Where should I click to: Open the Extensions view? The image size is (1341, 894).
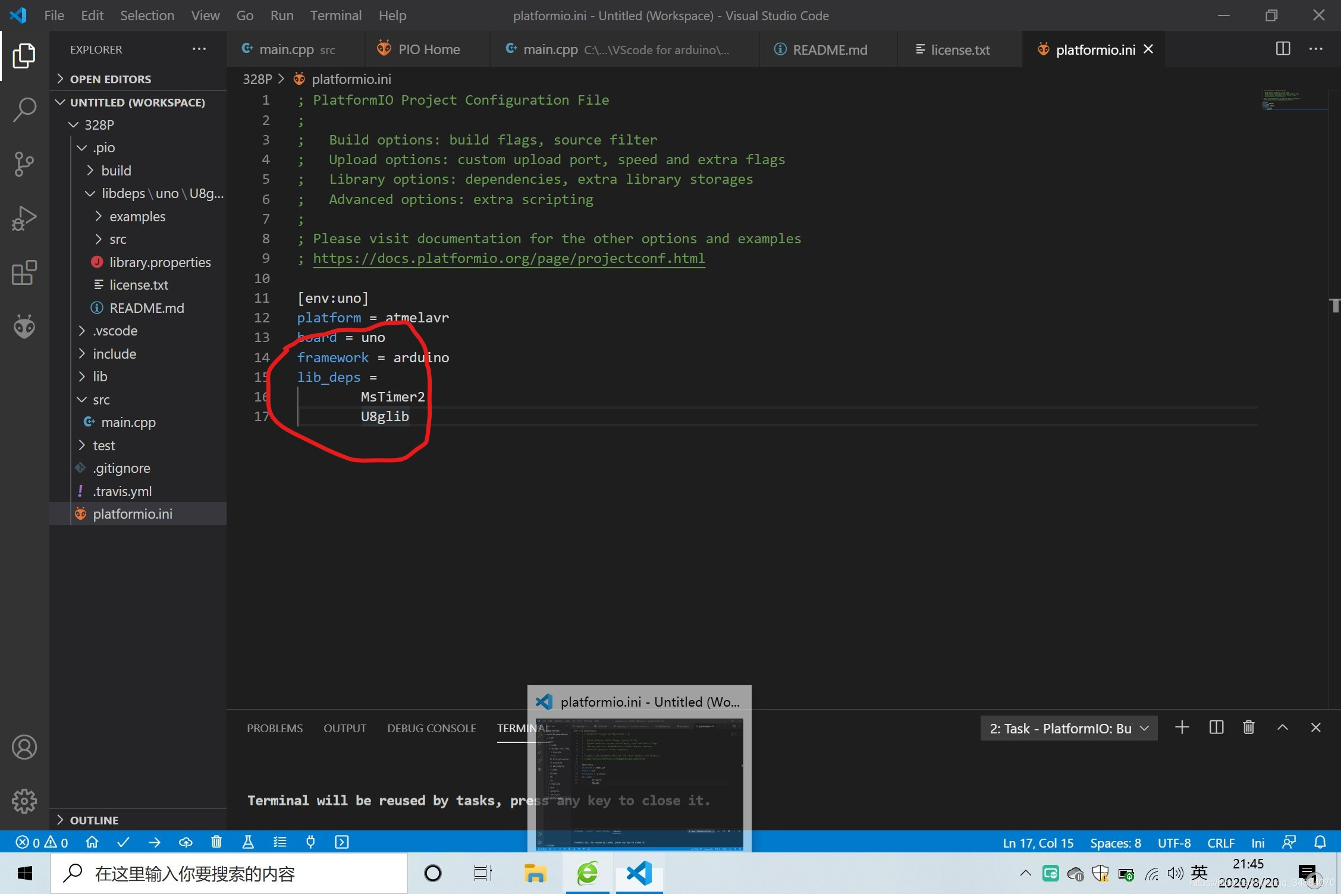click(x=24, y=273)
